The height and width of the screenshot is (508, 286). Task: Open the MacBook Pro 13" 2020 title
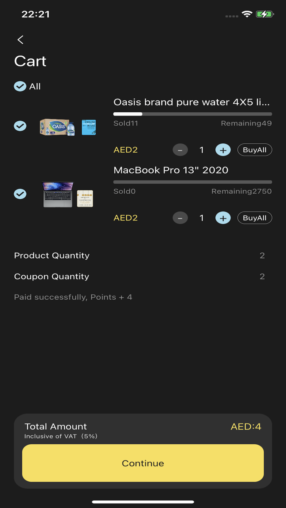tap(171, 170)
